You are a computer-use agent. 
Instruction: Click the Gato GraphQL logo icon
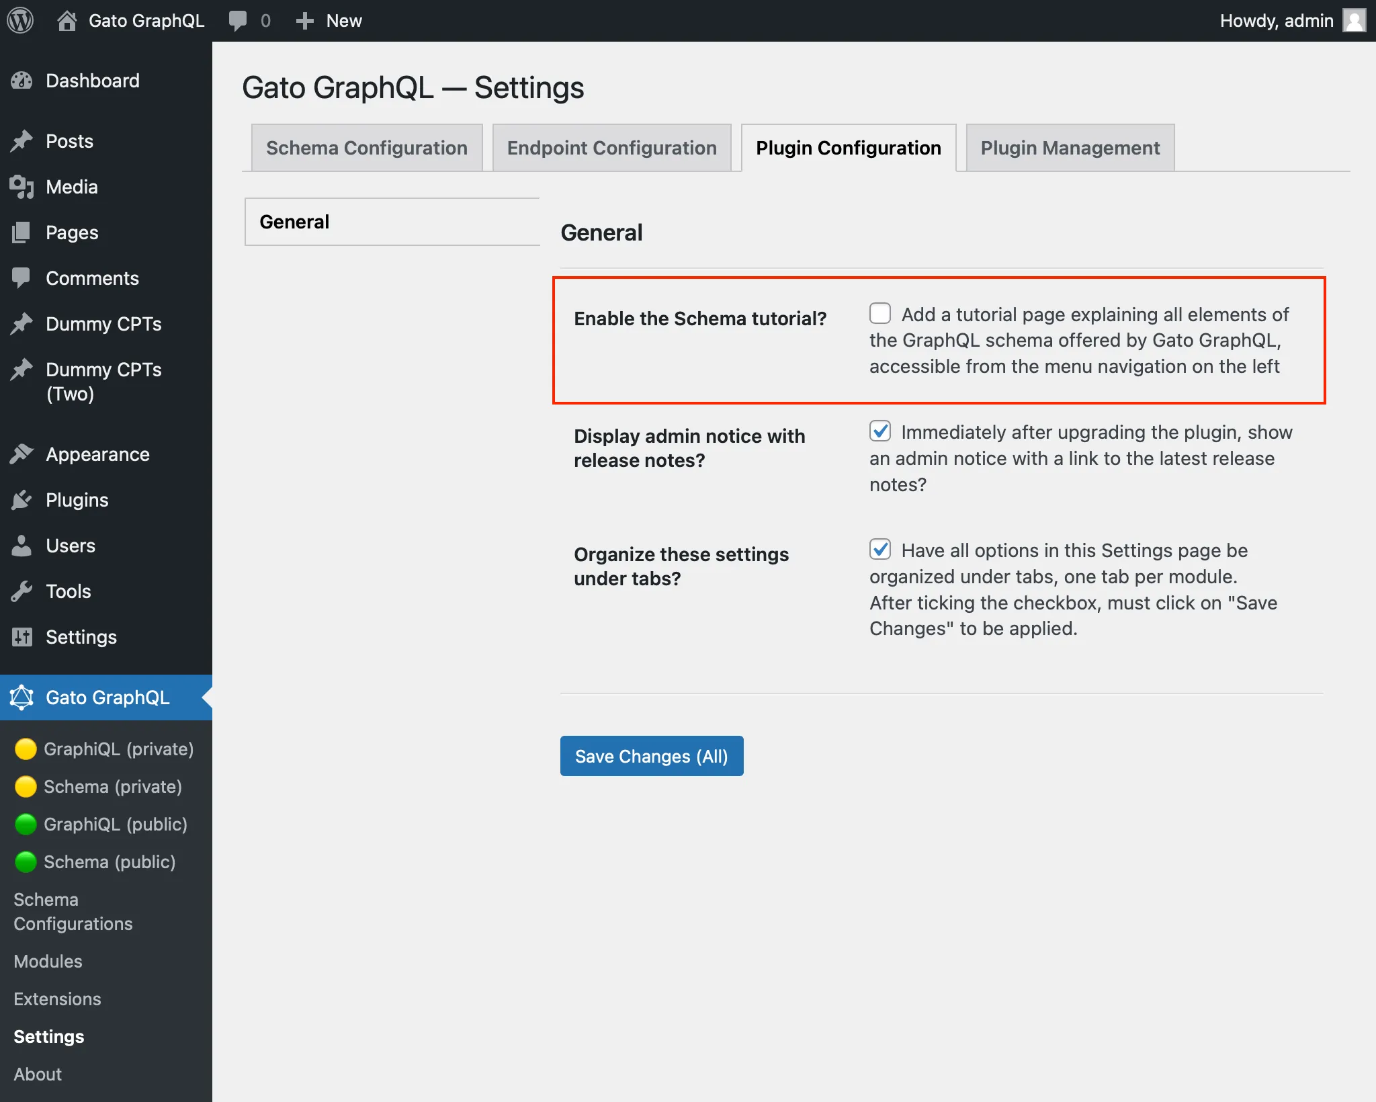pyautogui.click(x=21, y=697)
